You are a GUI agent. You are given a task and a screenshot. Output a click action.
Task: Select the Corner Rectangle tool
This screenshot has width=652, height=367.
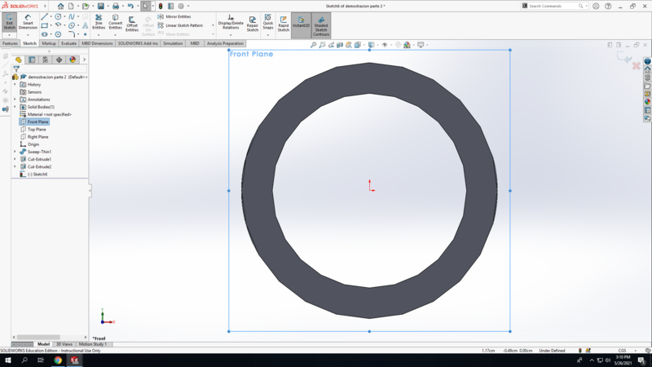[x=45, y=26]
